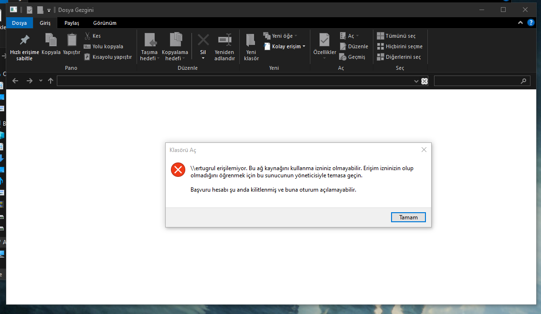Collapse the ribbon with the chevron
This screenshot has height=314, width=541.
pos(520,23)
